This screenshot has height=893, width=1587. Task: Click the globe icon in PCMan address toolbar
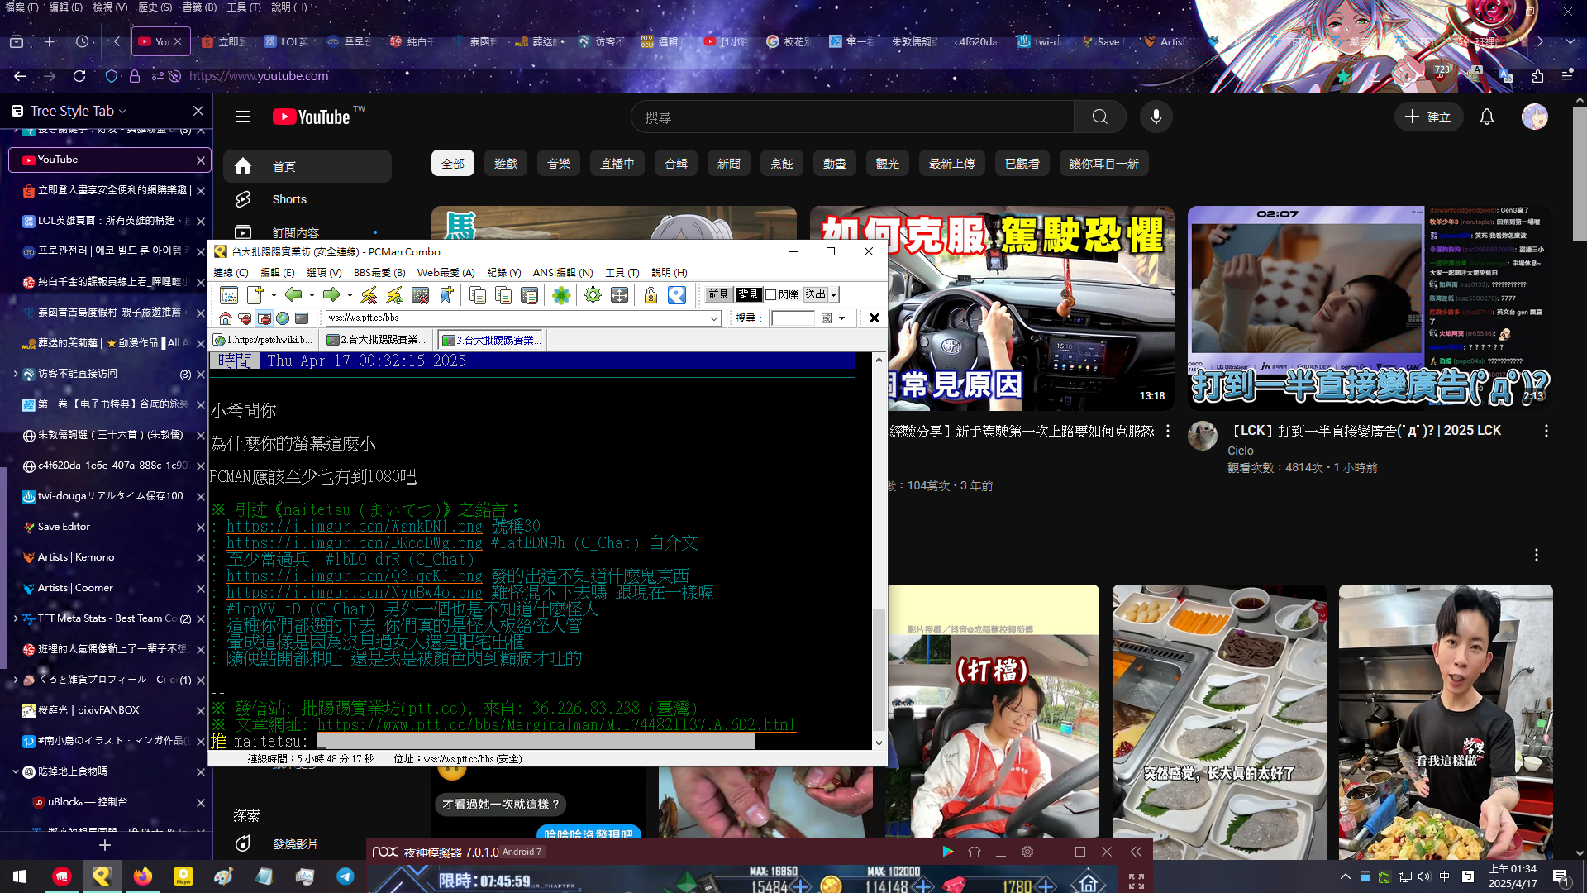point(283,318)
